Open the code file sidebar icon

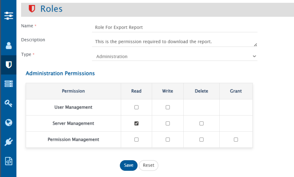[9, 161]
